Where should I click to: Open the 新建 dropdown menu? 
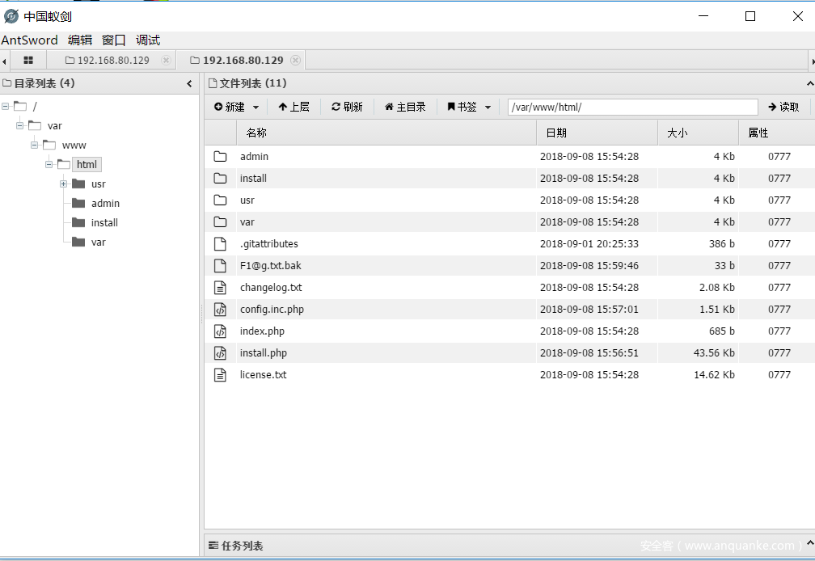pyautogui.click(x=236, y=107)
